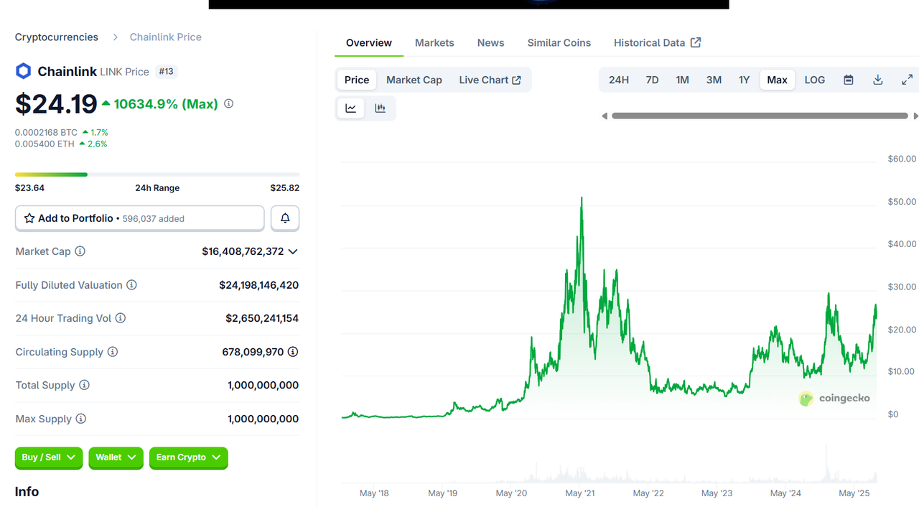Click info icon beside Circulating Supply label
This screenshot has width=919, height=507.
coord(113,352)
